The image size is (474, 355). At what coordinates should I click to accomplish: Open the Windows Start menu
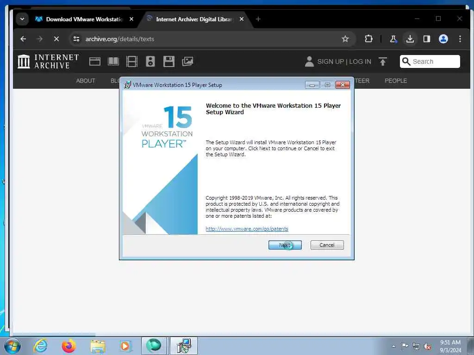pyautogui.click(x=12, y=346)
